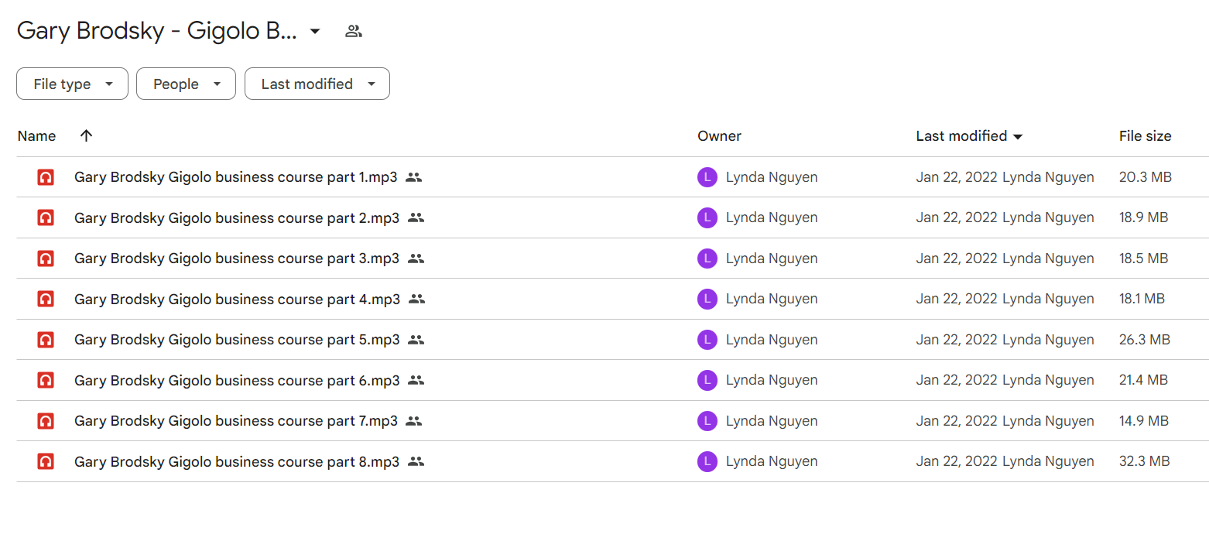
Task: Click the audio icon for part 3.mp3
Action: pyautogui.click(x=46, y=259)
